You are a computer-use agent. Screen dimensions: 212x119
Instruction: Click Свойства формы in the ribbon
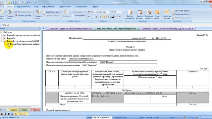click(181, 11)
